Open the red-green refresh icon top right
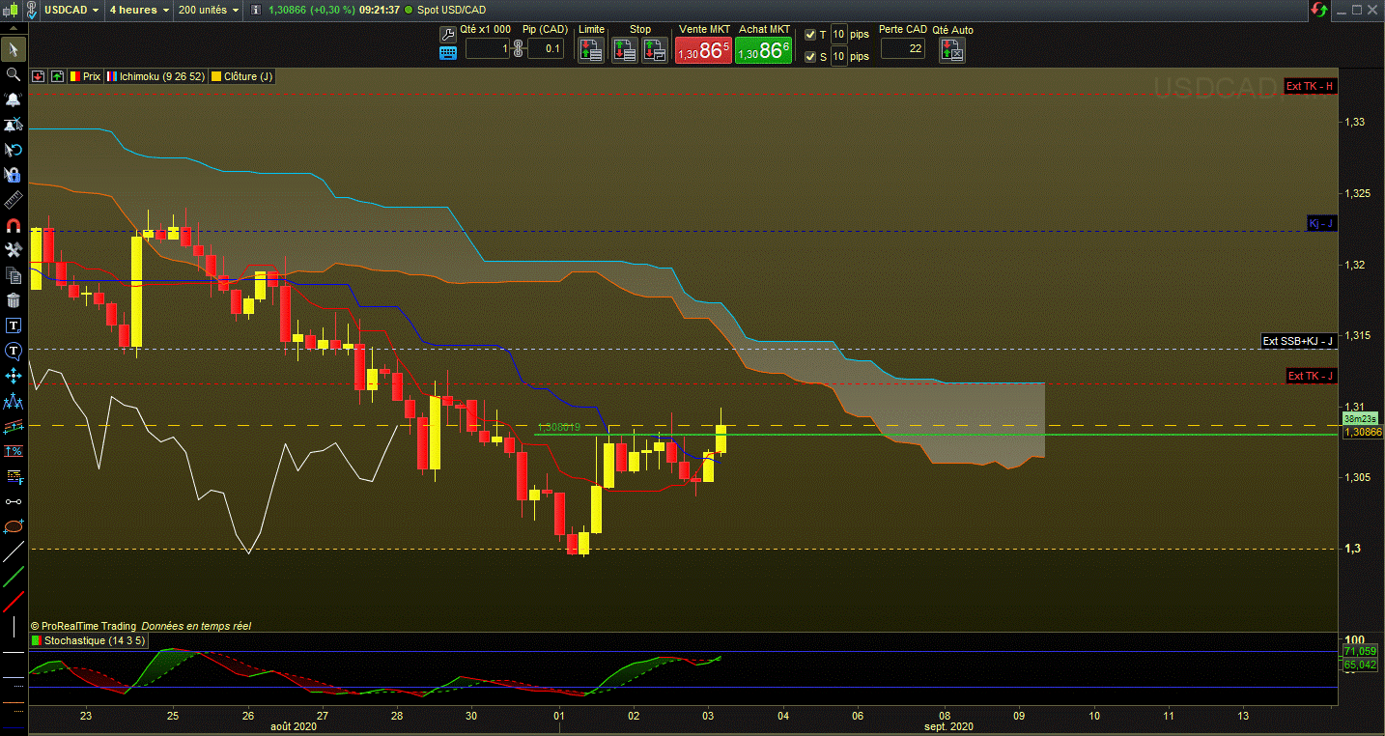This screenshot has width=1385, height=736. click(1319, 10)
